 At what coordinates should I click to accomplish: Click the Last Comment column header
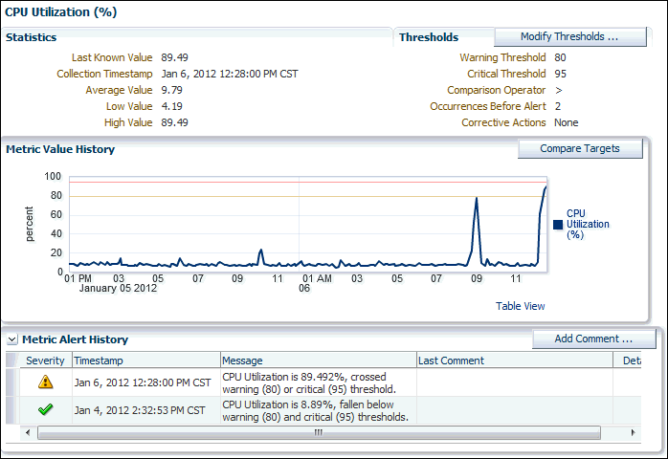512,361
